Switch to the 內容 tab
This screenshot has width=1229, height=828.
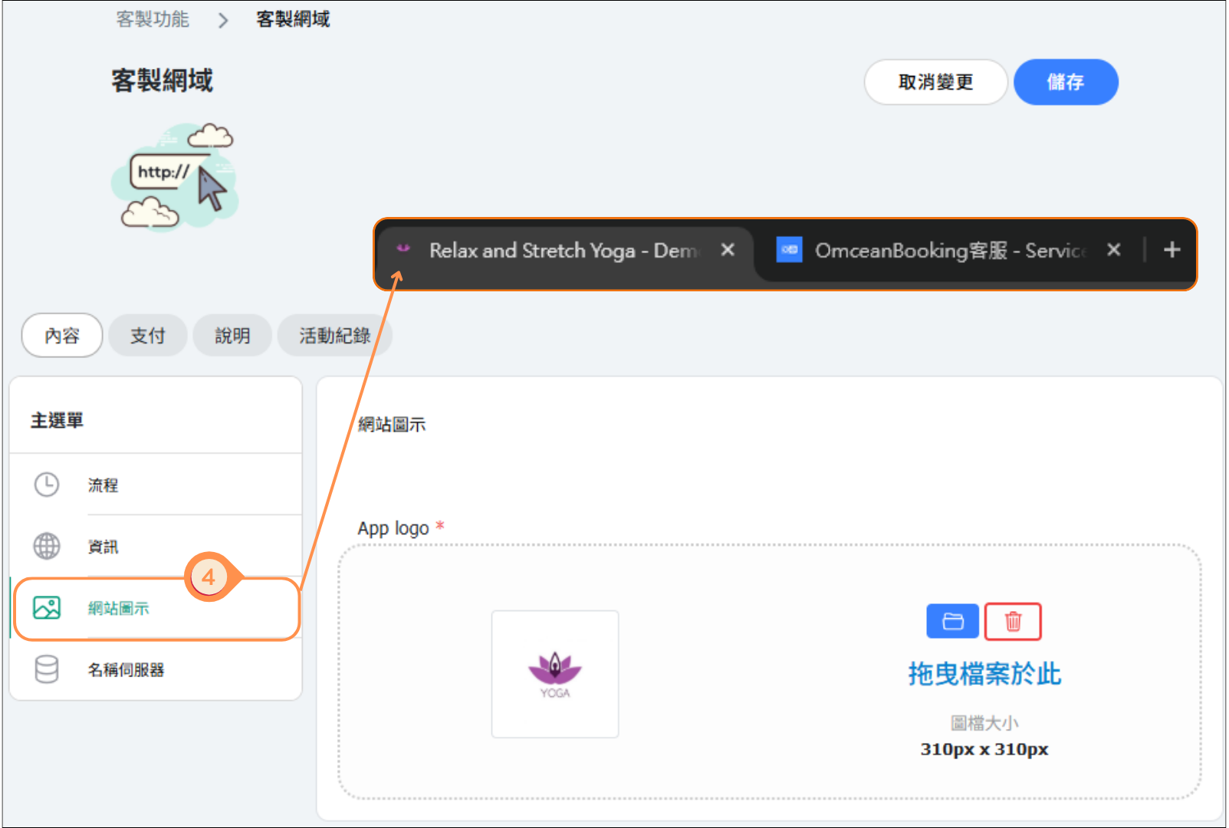click(62, 336)
